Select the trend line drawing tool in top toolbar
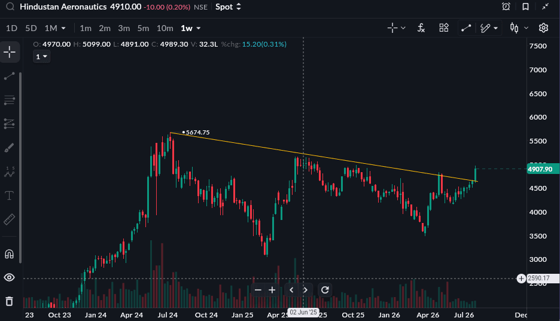Viewport: 560px width, 321px height. coord(466,28)
